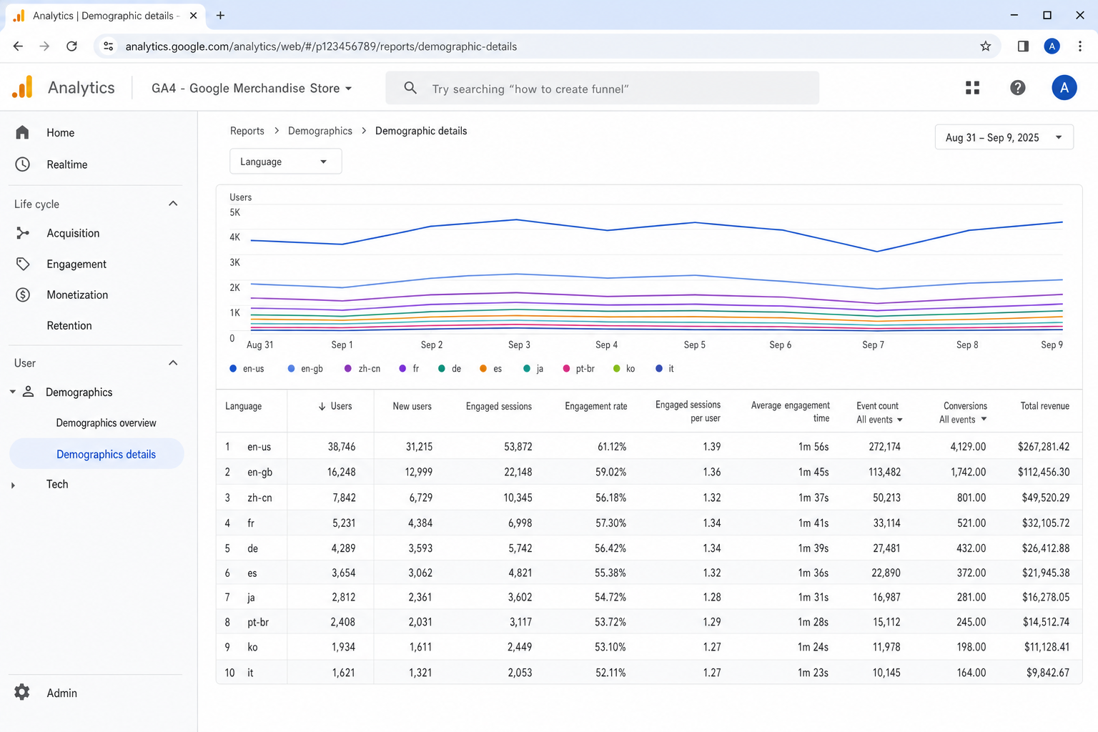Reload the page

[71, 46]
